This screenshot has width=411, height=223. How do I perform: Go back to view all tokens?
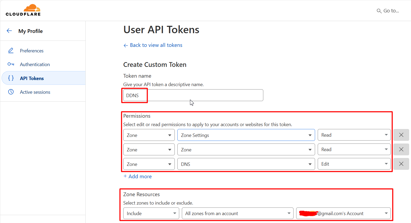tap(153, 45)
